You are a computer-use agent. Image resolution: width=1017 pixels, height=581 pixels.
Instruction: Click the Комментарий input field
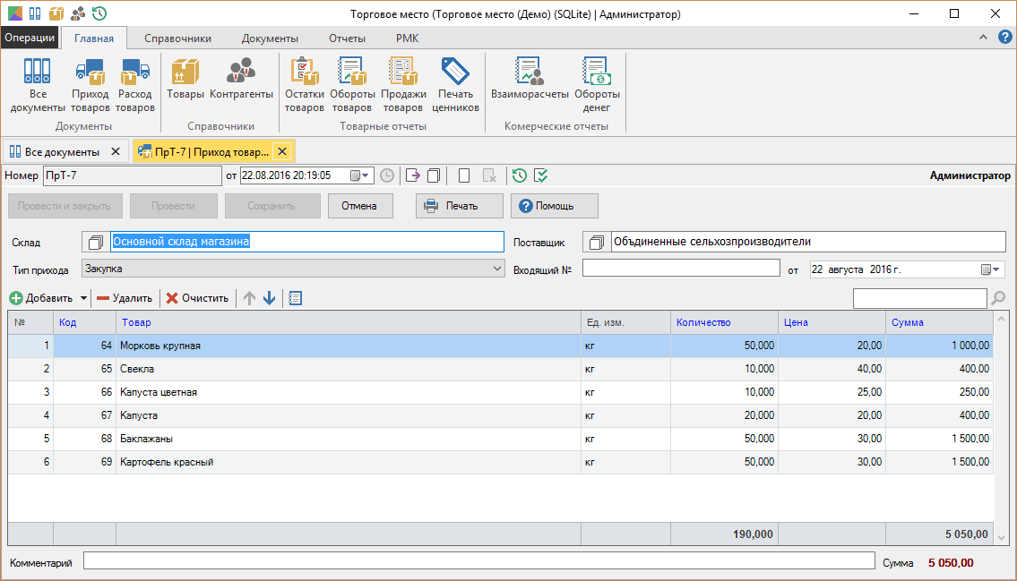coord(478,560)
